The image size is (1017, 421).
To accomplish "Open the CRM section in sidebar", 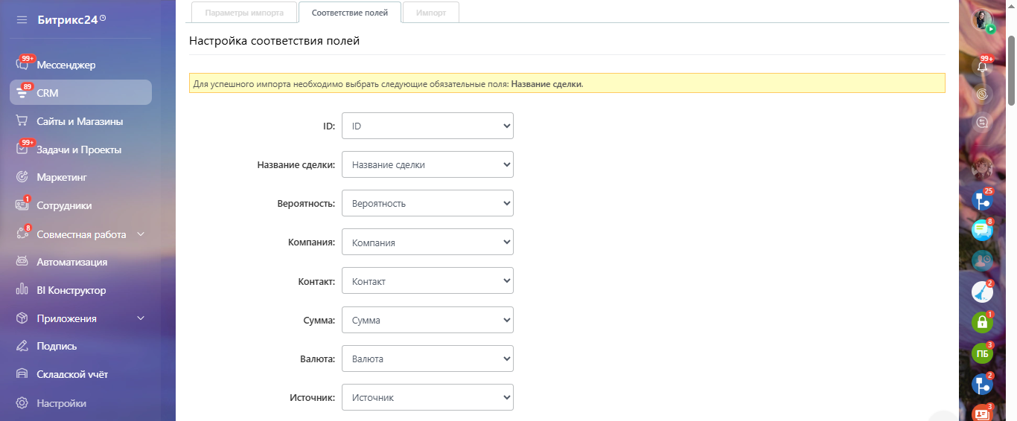I will [48, 93].
